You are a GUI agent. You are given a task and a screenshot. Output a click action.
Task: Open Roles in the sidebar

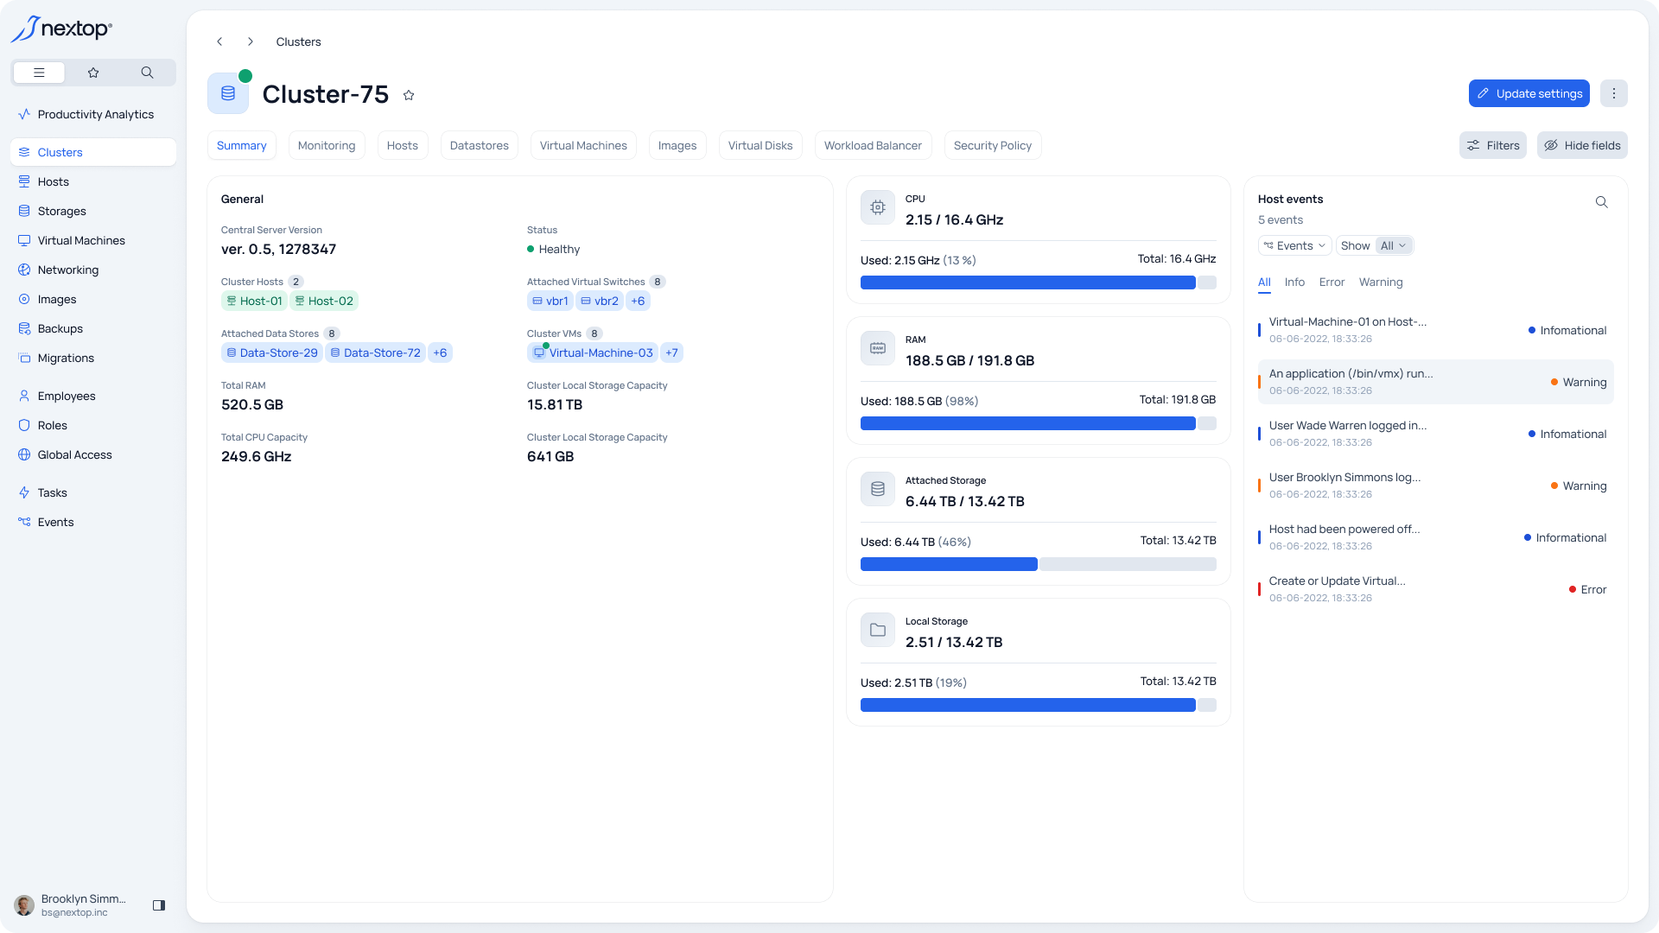click(x=93, y=425)
